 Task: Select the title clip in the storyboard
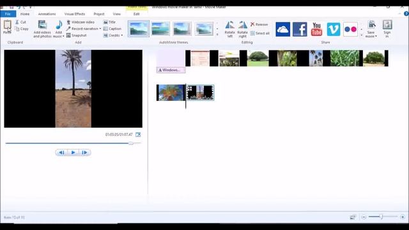[171, 58]
